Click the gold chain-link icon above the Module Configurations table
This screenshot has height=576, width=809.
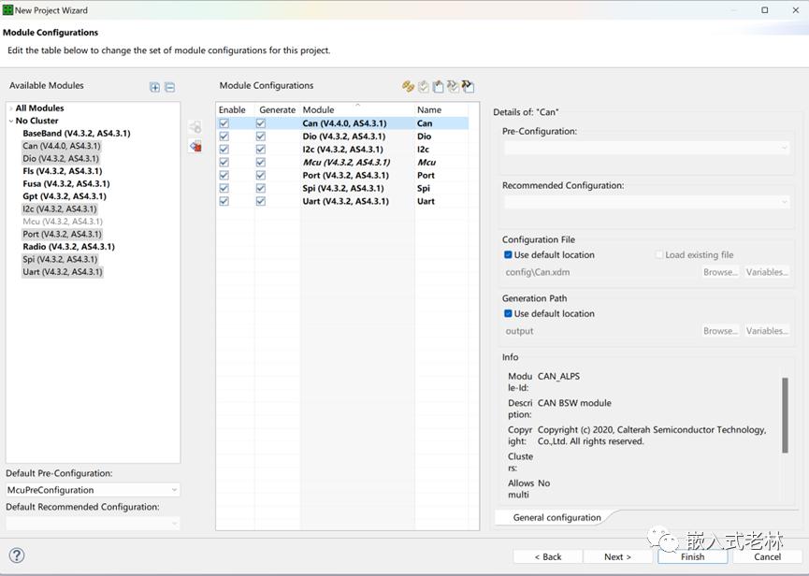408,87
